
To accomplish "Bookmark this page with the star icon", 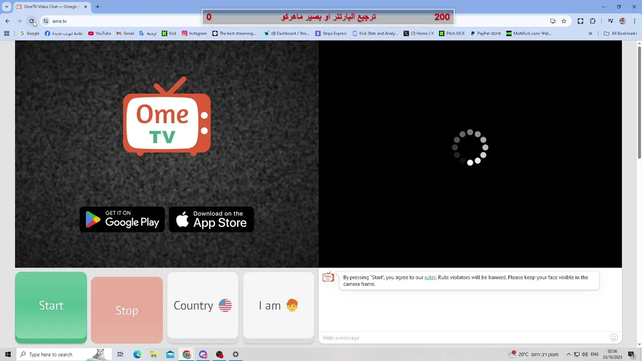I will [x=564, y=21].
